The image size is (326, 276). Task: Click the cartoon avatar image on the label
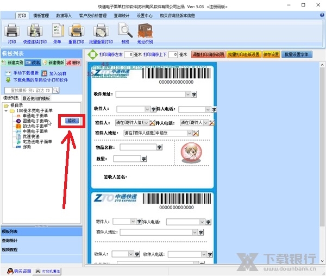click(191, 153)
